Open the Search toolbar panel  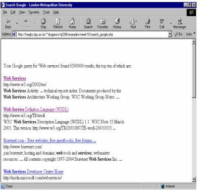[88, 24]
